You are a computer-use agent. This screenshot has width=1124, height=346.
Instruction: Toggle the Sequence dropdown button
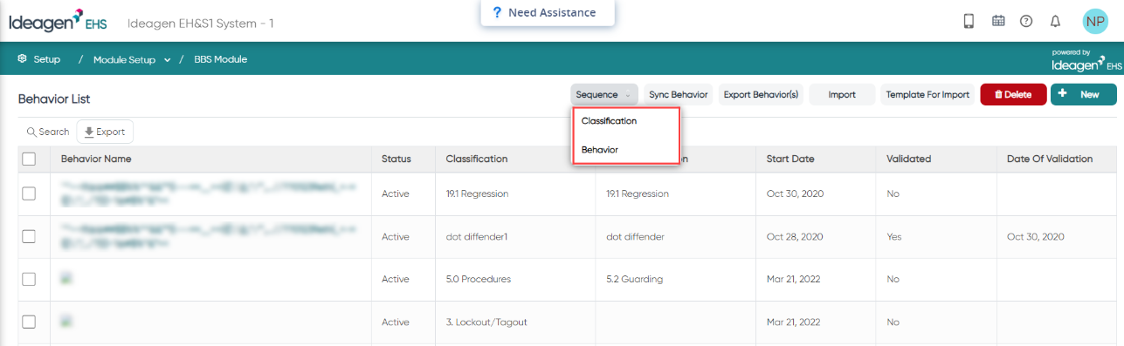coord(604,94)
